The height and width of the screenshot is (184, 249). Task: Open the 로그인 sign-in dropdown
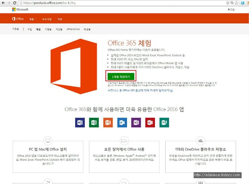[231, 10]
